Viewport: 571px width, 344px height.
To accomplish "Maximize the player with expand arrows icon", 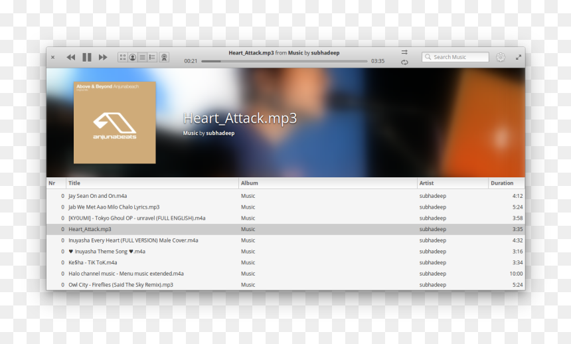I will pos(519,57).
